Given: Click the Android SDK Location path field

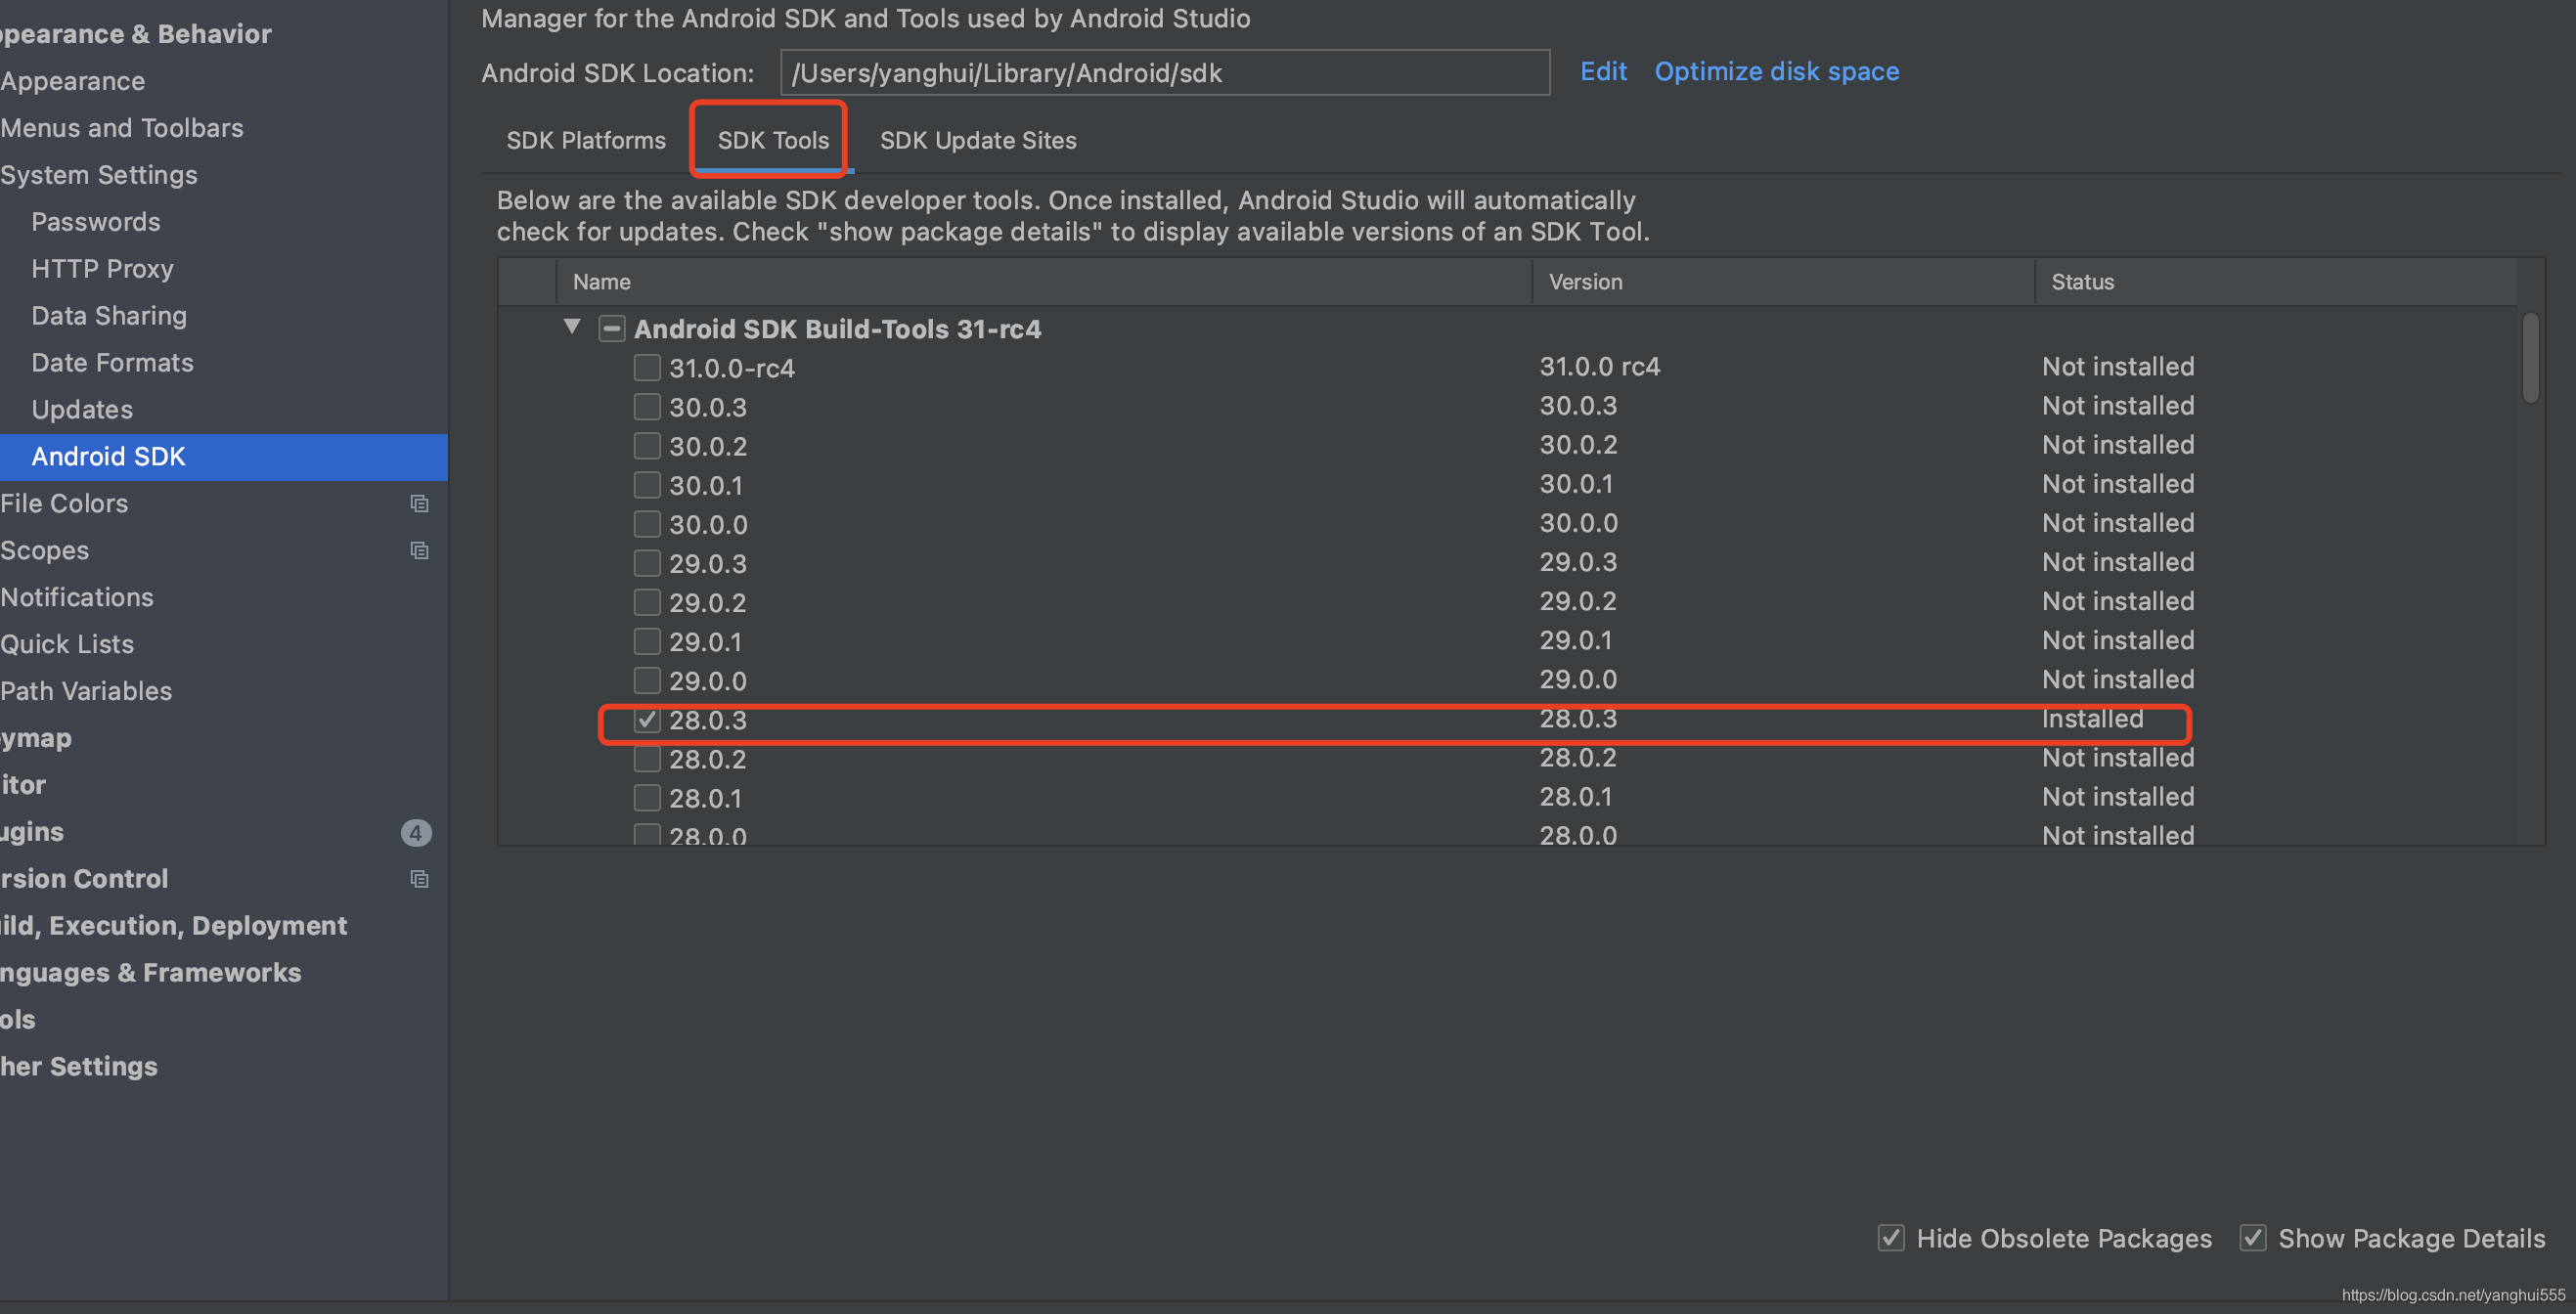Looking at the screenshot, I should point(1164,73).
